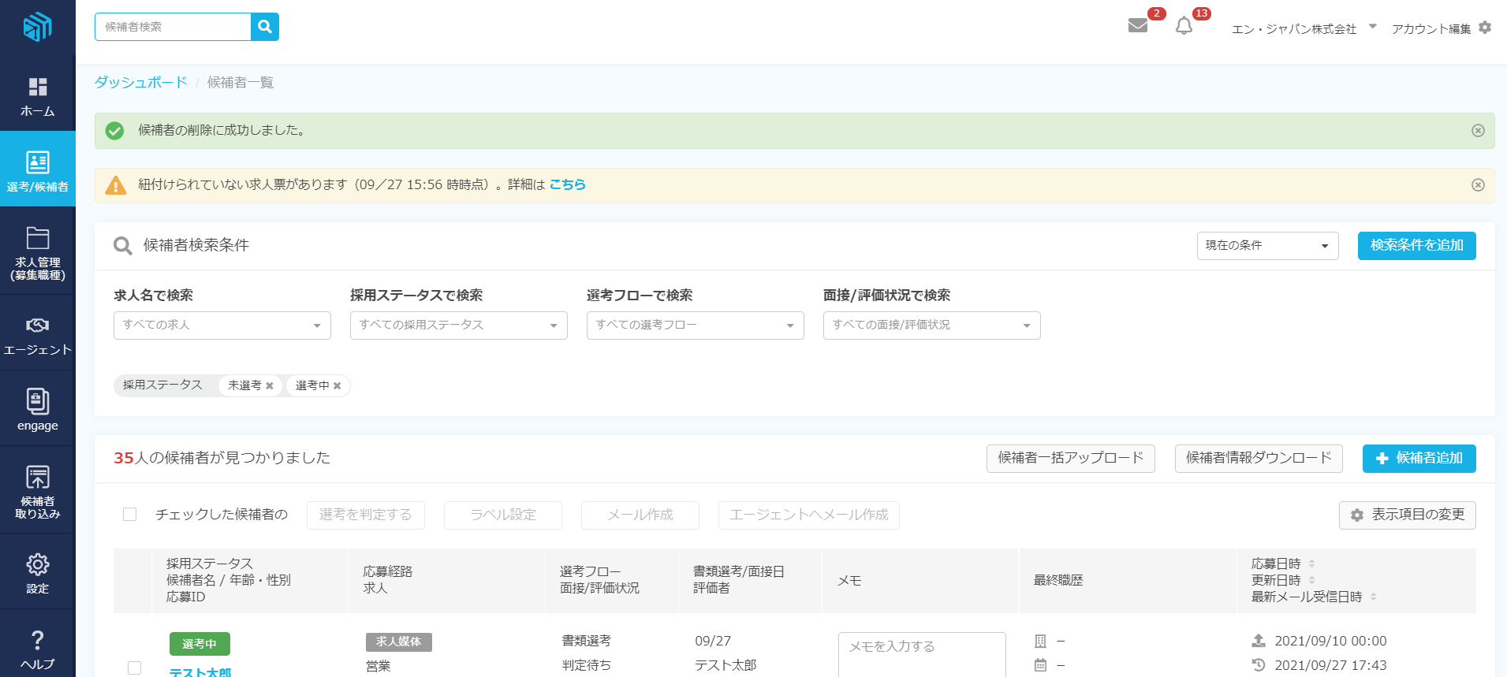
Task: Expand the すべての求人 dropdown
Action: [222, 325]
